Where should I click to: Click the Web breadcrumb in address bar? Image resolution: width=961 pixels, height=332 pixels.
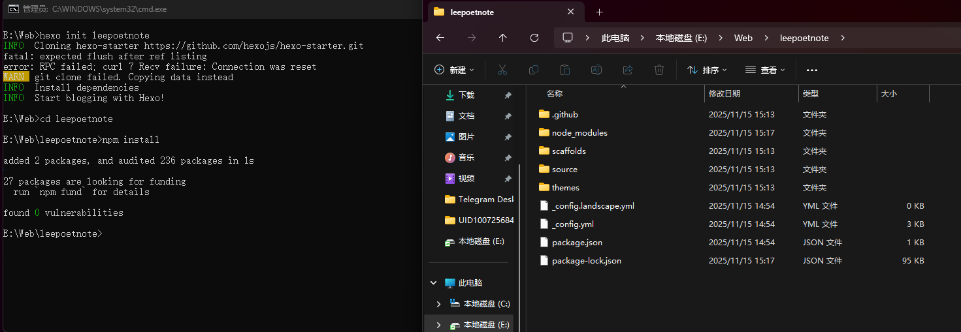(743, 38)
